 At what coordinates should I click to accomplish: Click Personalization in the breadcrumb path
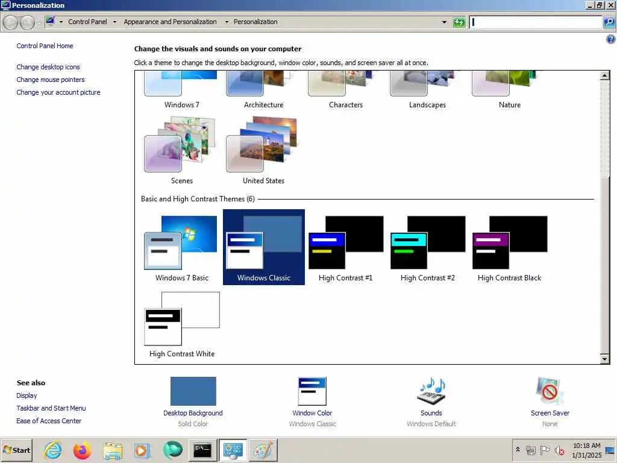[x=255, y=22]
